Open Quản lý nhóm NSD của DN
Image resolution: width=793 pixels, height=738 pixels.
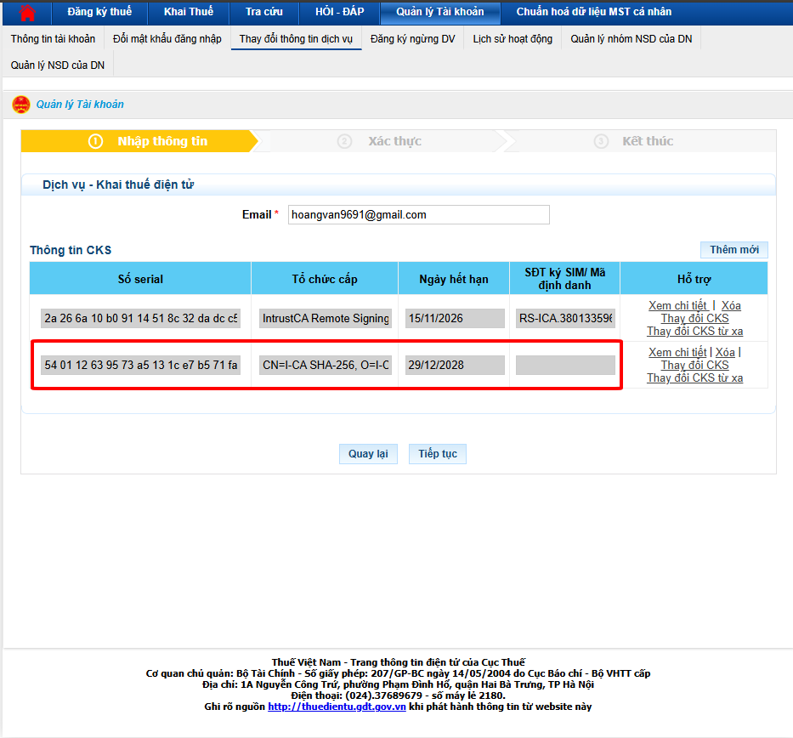click(631, 39)
